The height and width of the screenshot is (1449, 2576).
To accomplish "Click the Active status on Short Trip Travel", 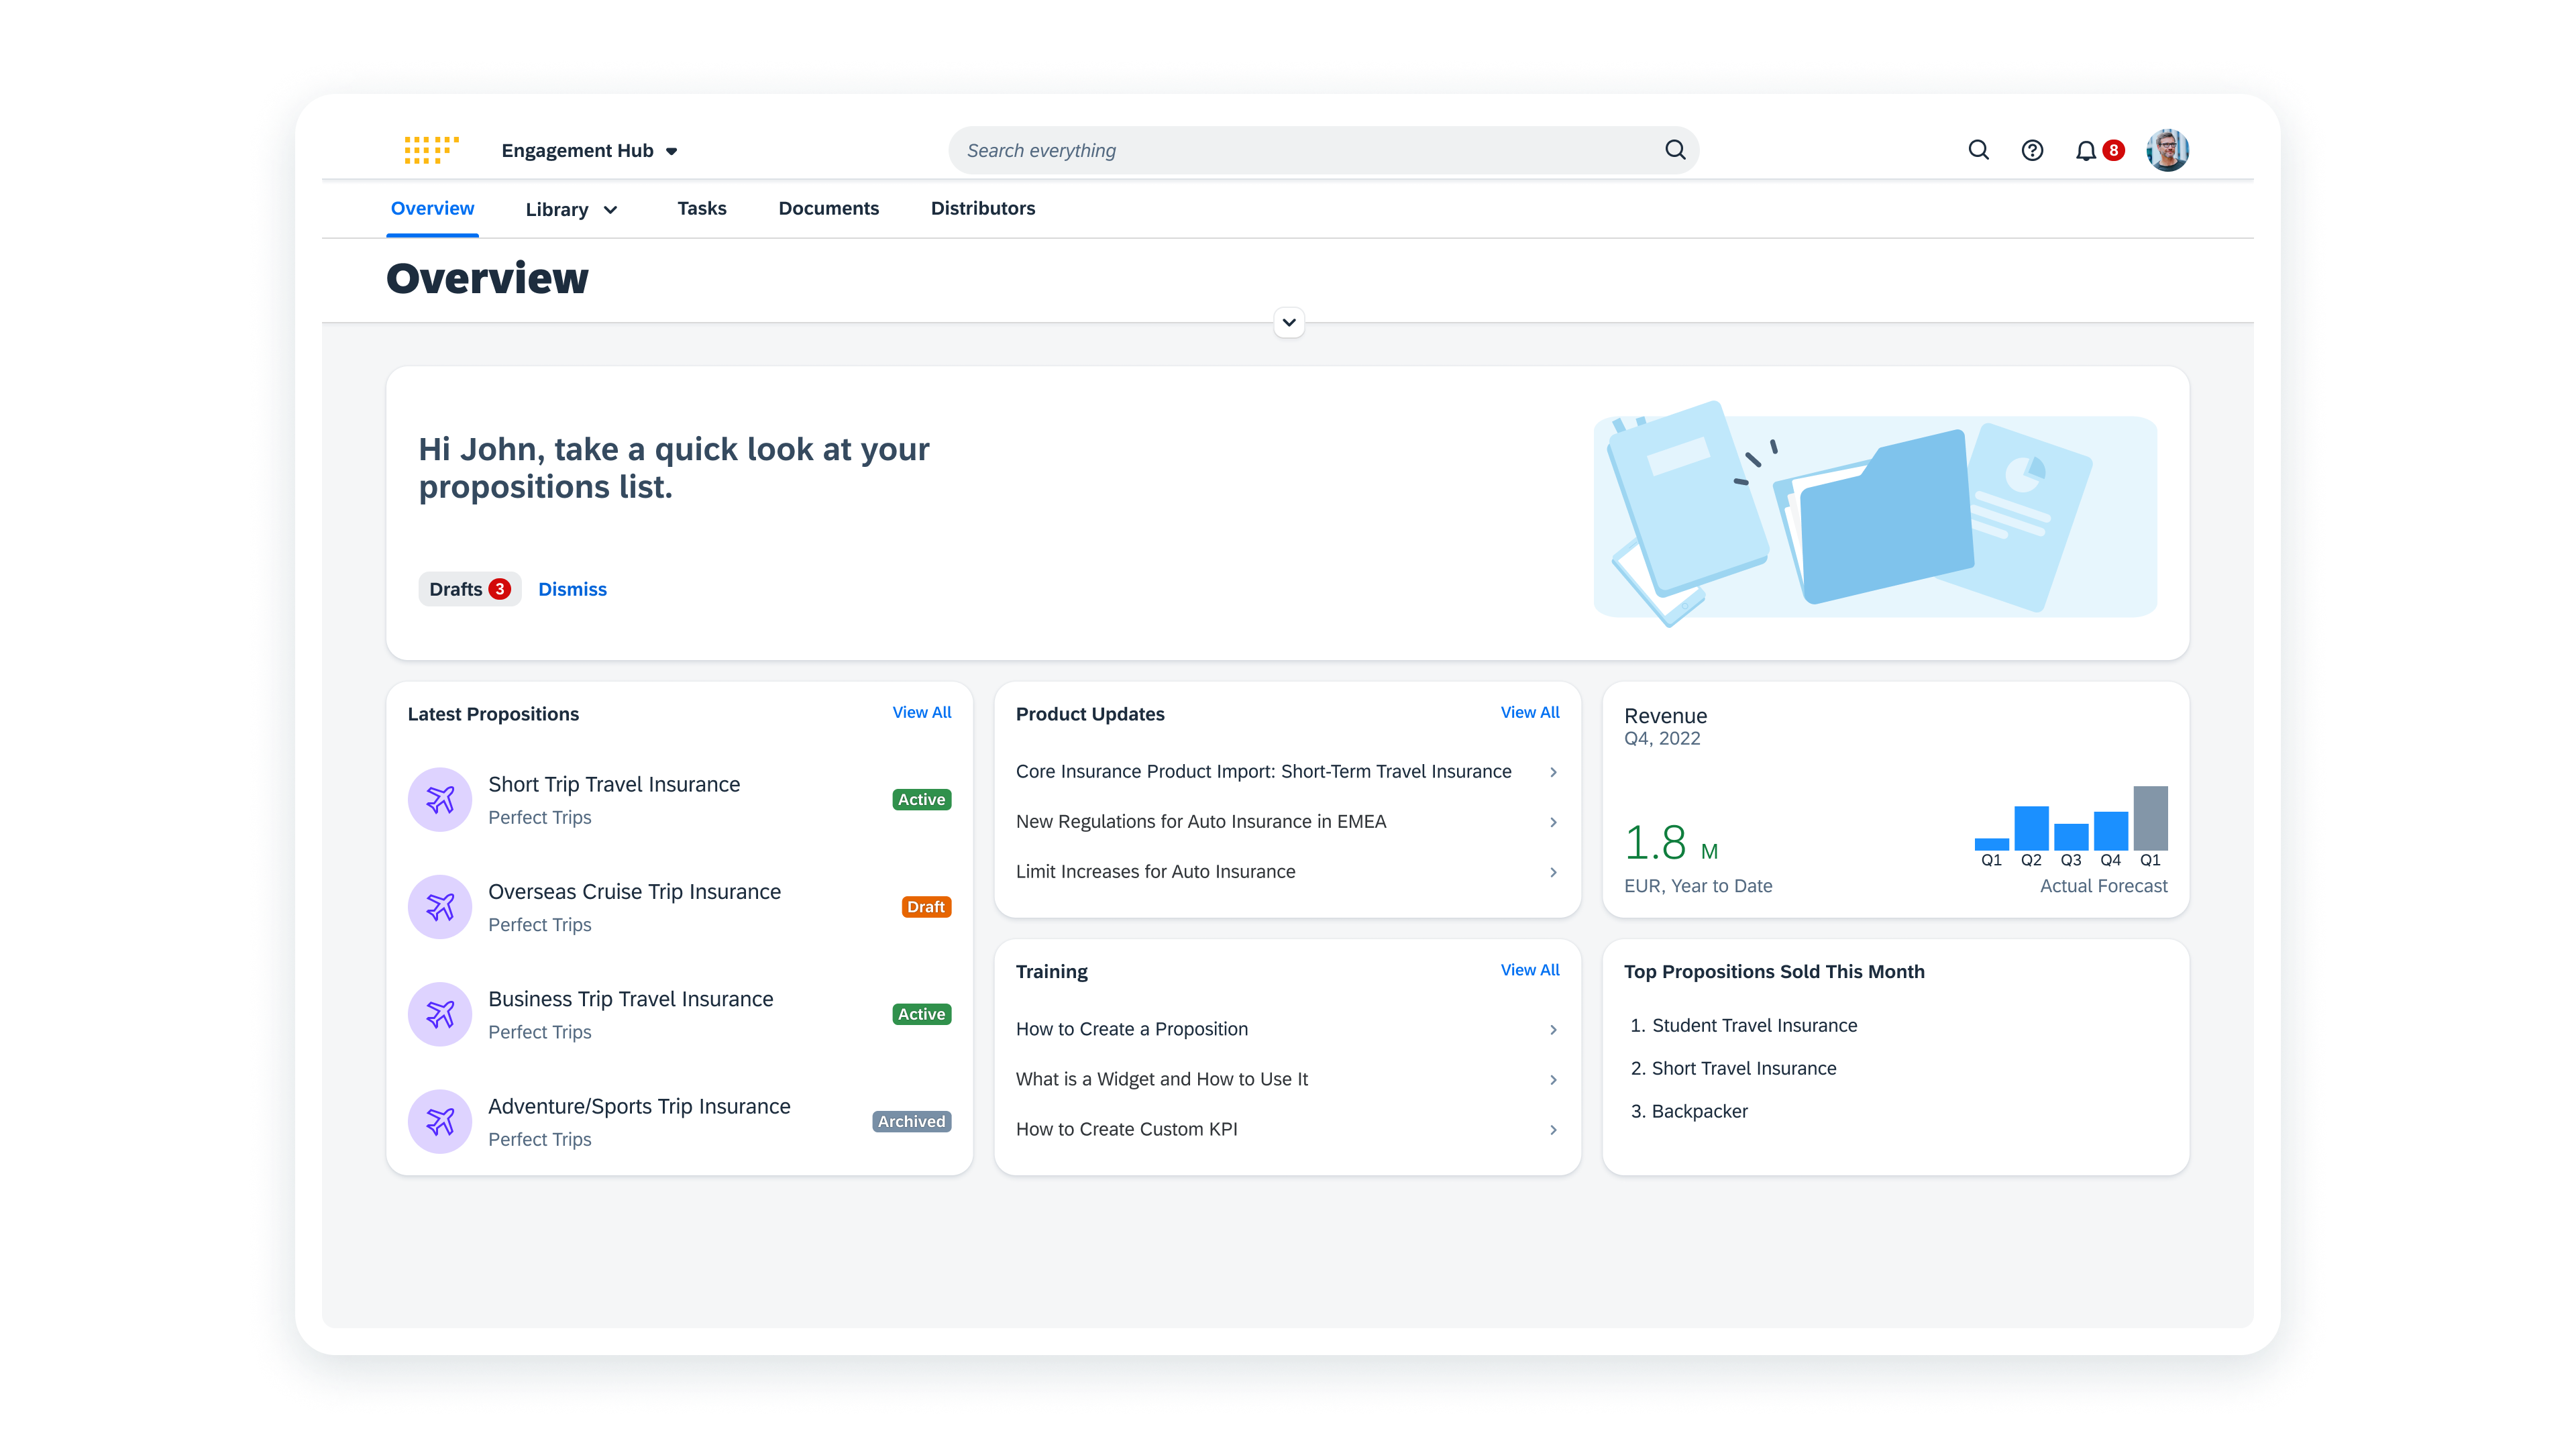I will pos(921,800).
